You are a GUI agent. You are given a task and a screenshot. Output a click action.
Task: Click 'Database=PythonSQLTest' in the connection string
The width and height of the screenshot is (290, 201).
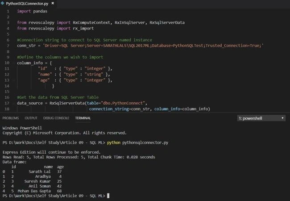tap(178, 46)
